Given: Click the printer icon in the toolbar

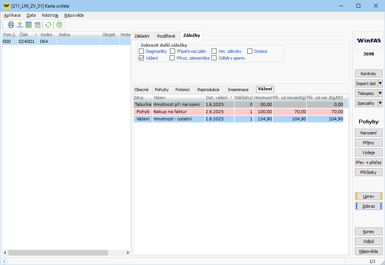Looking at the screenshot, I should coord(11,25).
